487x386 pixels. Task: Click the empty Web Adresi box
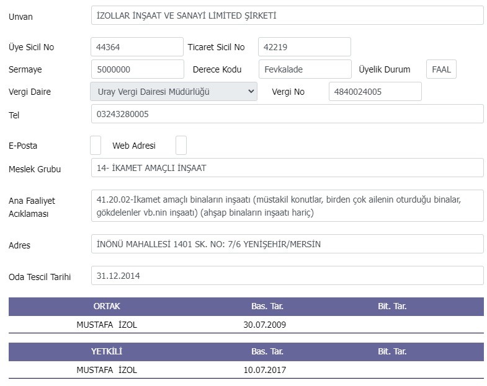click(x=181, y=145)
